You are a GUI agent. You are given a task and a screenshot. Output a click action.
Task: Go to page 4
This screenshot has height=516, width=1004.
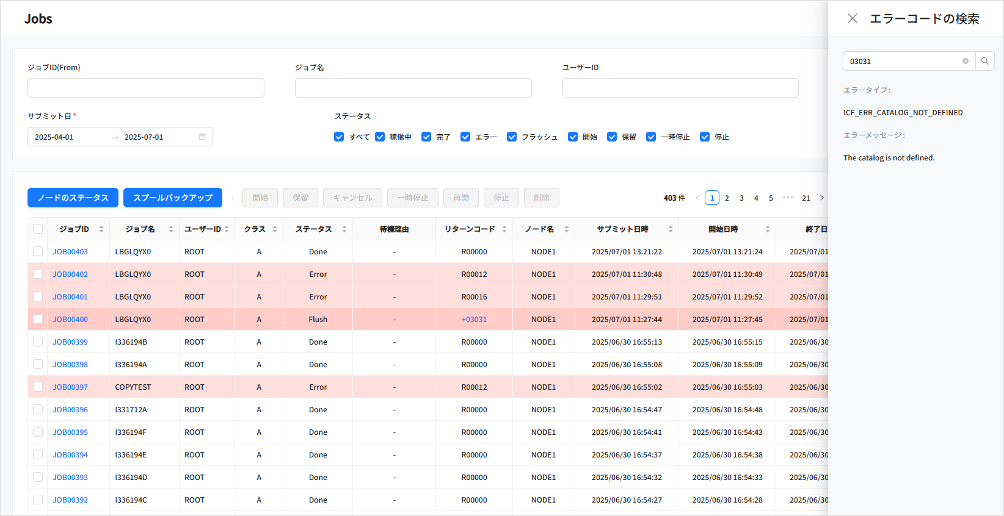point(756,198)
